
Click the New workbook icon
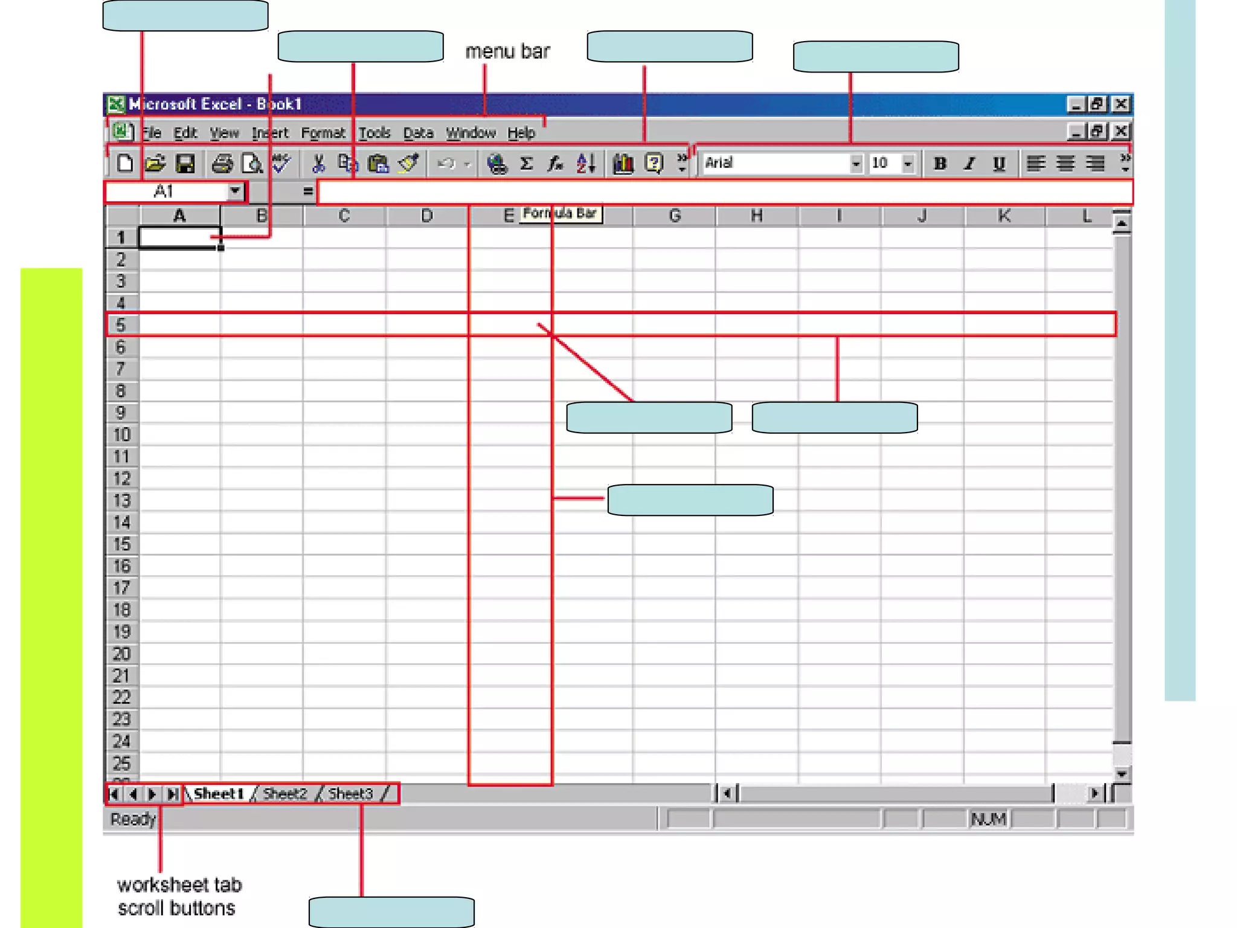coord(125,163)
